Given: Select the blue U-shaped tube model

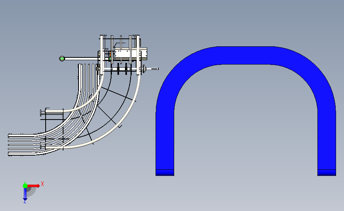Looking at the screenshot, I should pyautogui.click(x=246, y=55).
